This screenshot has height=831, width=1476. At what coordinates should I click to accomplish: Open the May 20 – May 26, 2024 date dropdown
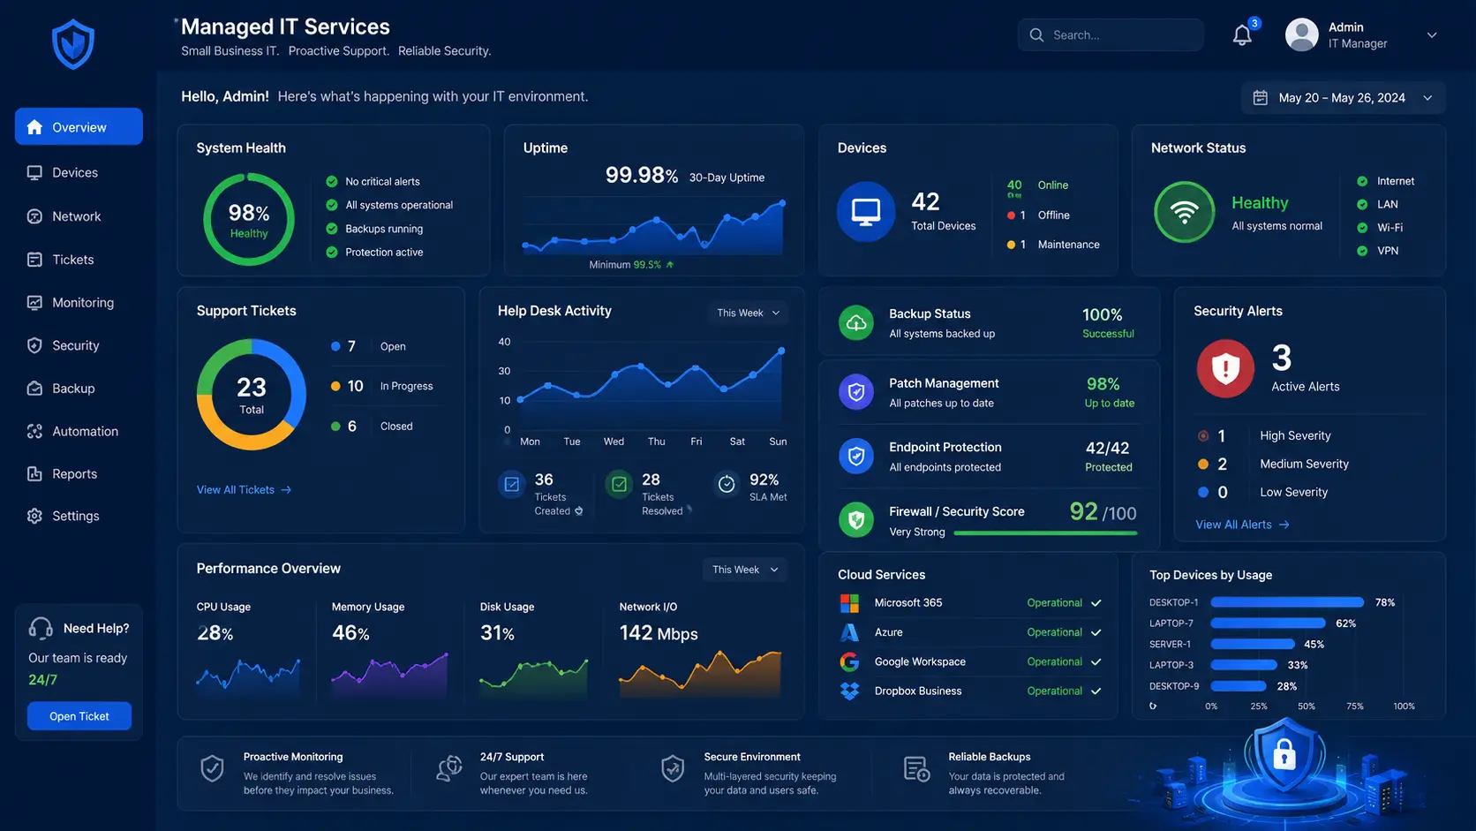[x=1344, y=98]
